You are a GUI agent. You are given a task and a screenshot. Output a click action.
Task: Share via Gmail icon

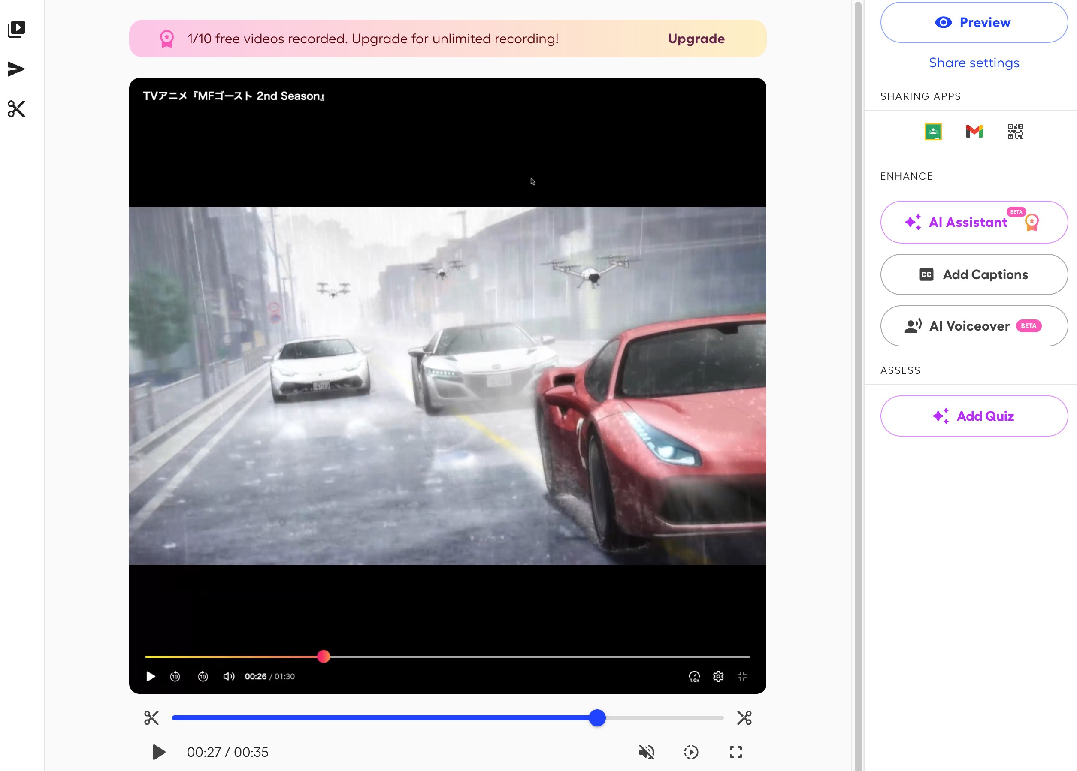click(974, 131)
